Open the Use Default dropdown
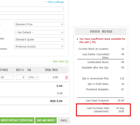Image resolution: width=140 pixels, height=125 pixels. point(39,32)
